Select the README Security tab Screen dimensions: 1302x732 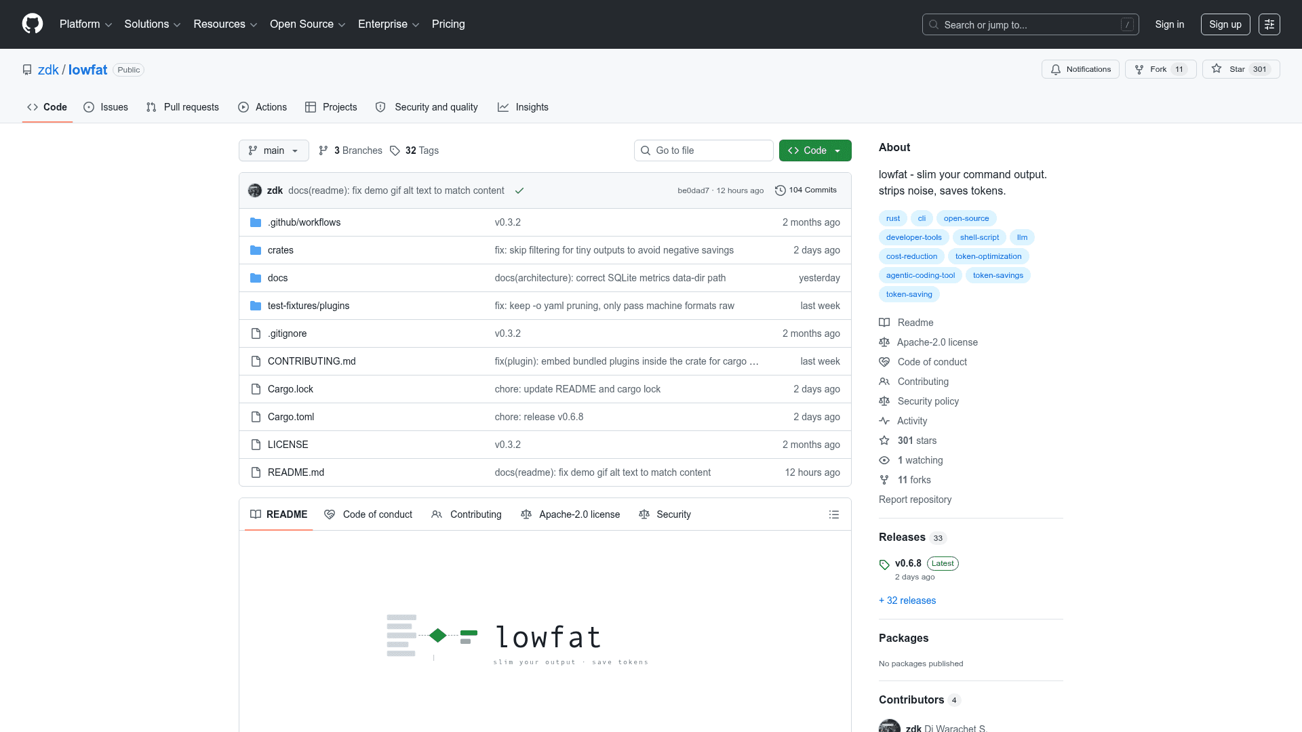point(665,514)
